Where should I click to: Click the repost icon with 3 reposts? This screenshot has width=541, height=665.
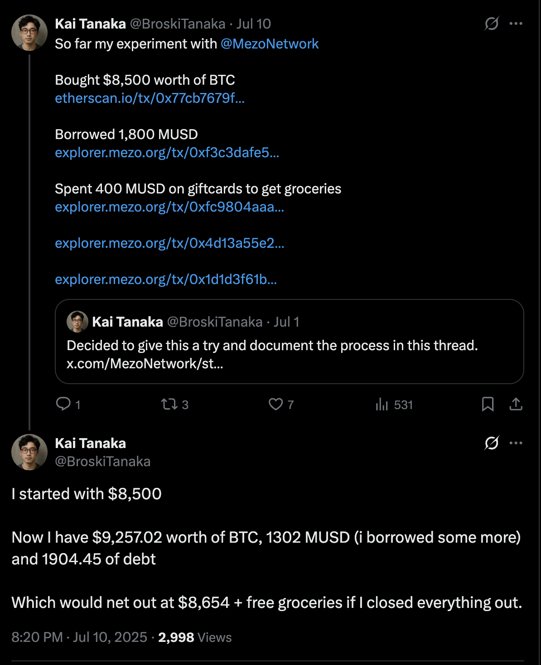click(x=169, y=404)
